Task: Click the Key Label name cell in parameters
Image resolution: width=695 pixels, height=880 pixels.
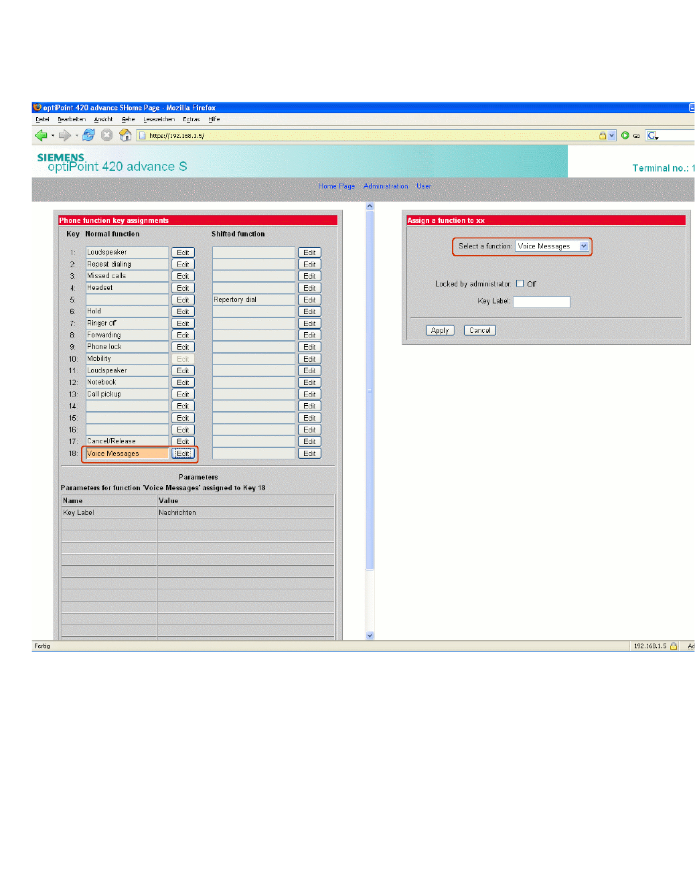Action: coord(109,512)
